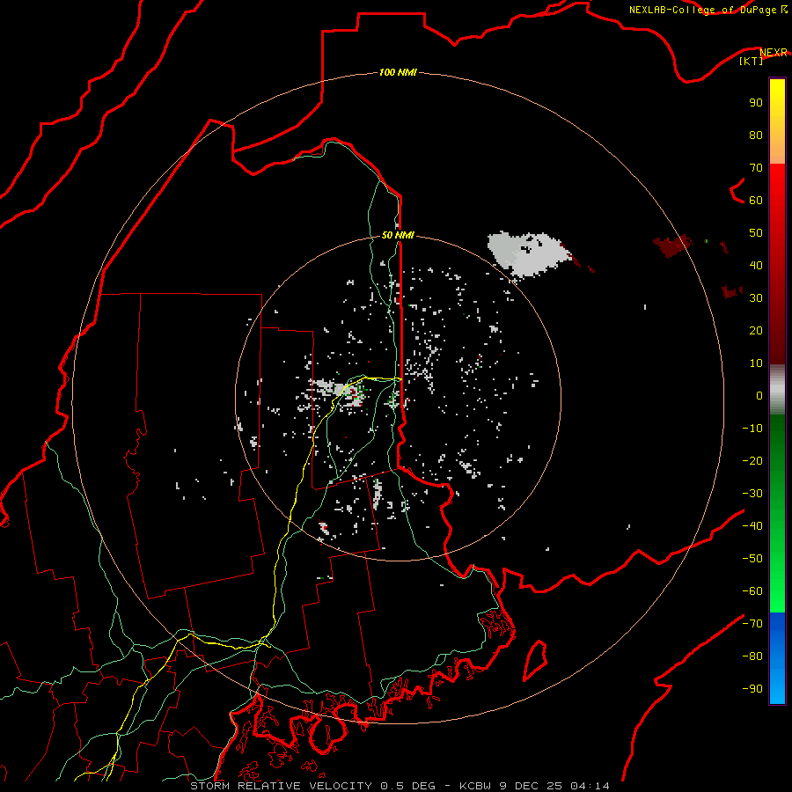This screenshot has width=792, height=792.
Task: Click the NEXR label above the color scale
Action: click(x=774, y=53)
